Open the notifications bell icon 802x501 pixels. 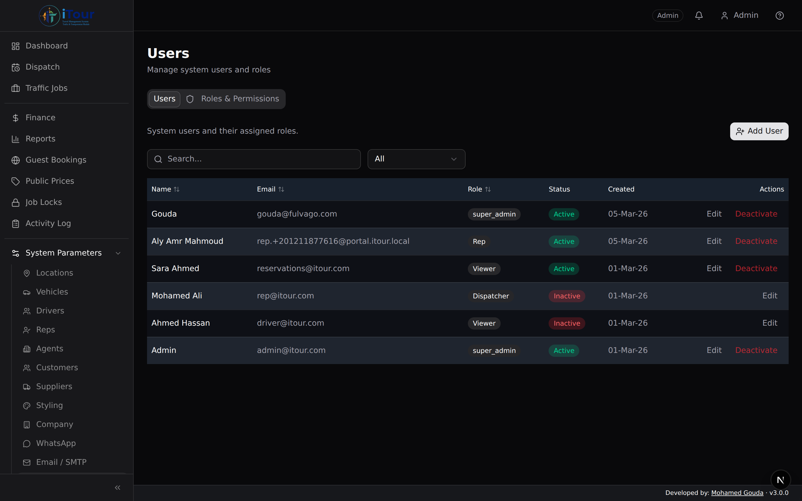[699, 16]
